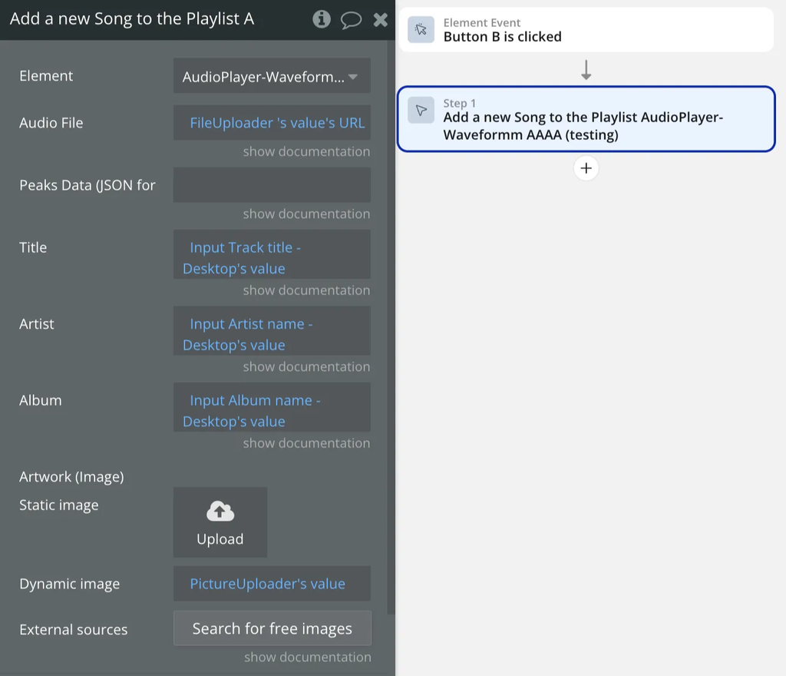Show documentation under External sources
The height and width of the screenshot is (676, 786).
307,657
